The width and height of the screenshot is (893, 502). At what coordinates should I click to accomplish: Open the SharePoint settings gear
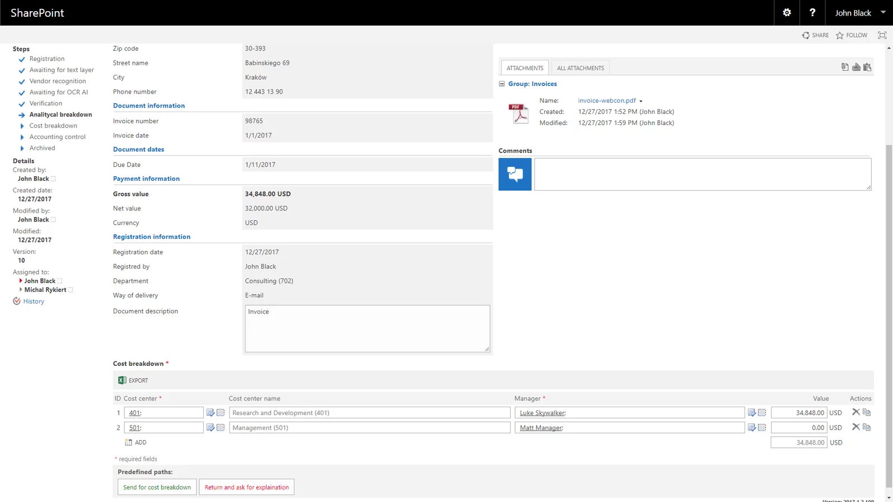click(x=787, y=12)
